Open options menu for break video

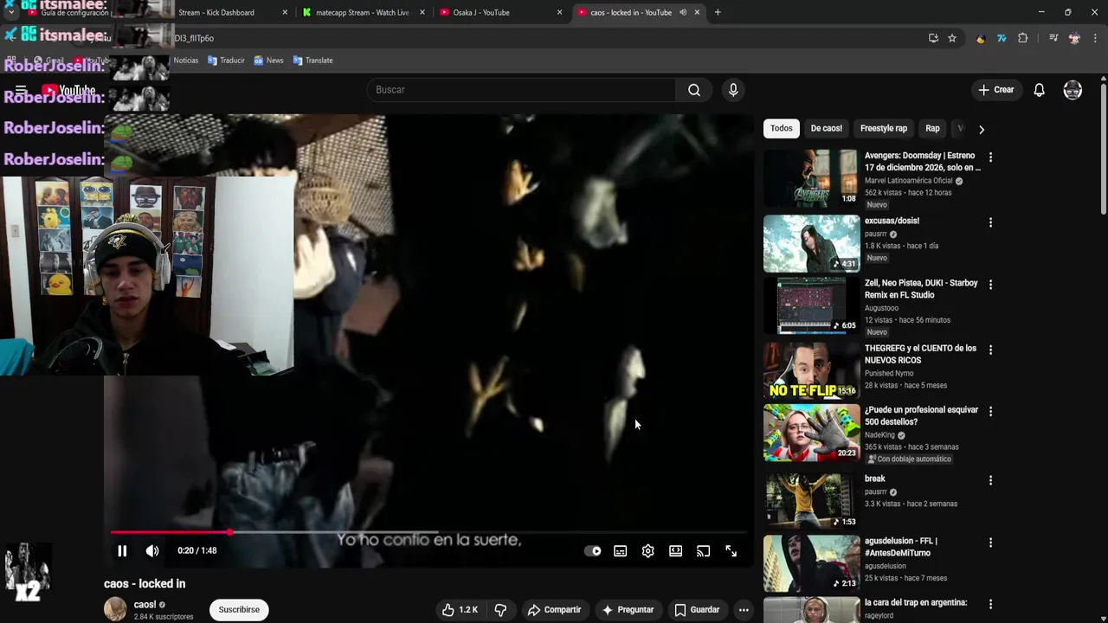[x=990, y=480]
